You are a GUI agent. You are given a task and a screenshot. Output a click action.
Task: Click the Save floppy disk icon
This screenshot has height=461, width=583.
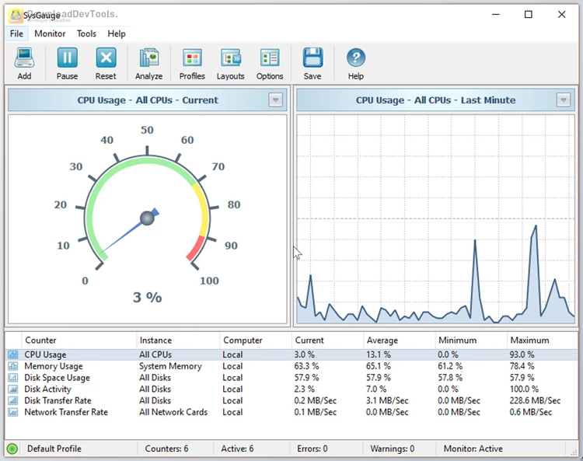click(x=312, y=58)
